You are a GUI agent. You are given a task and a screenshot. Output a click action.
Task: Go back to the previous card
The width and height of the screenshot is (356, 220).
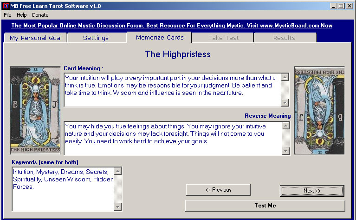click(x=218, y=190)
